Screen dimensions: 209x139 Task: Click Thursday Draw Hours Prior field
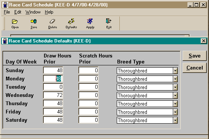[53, 103]
